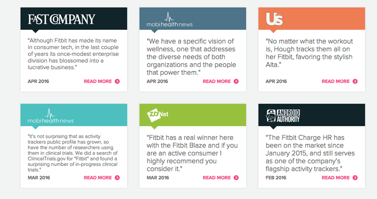Click the arrow icon beside the Fast Company Read More
This screenshot has height=199, width=377.
click(117, 82)
